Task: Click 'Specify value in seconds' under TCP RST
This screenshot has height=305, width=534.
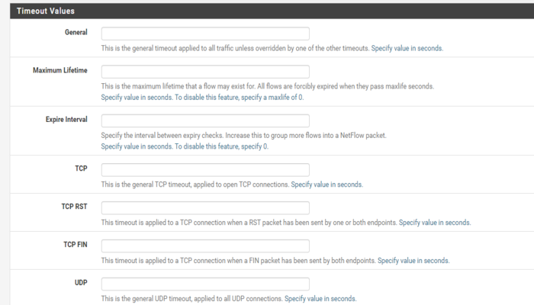Action: (x=435, y=223)
